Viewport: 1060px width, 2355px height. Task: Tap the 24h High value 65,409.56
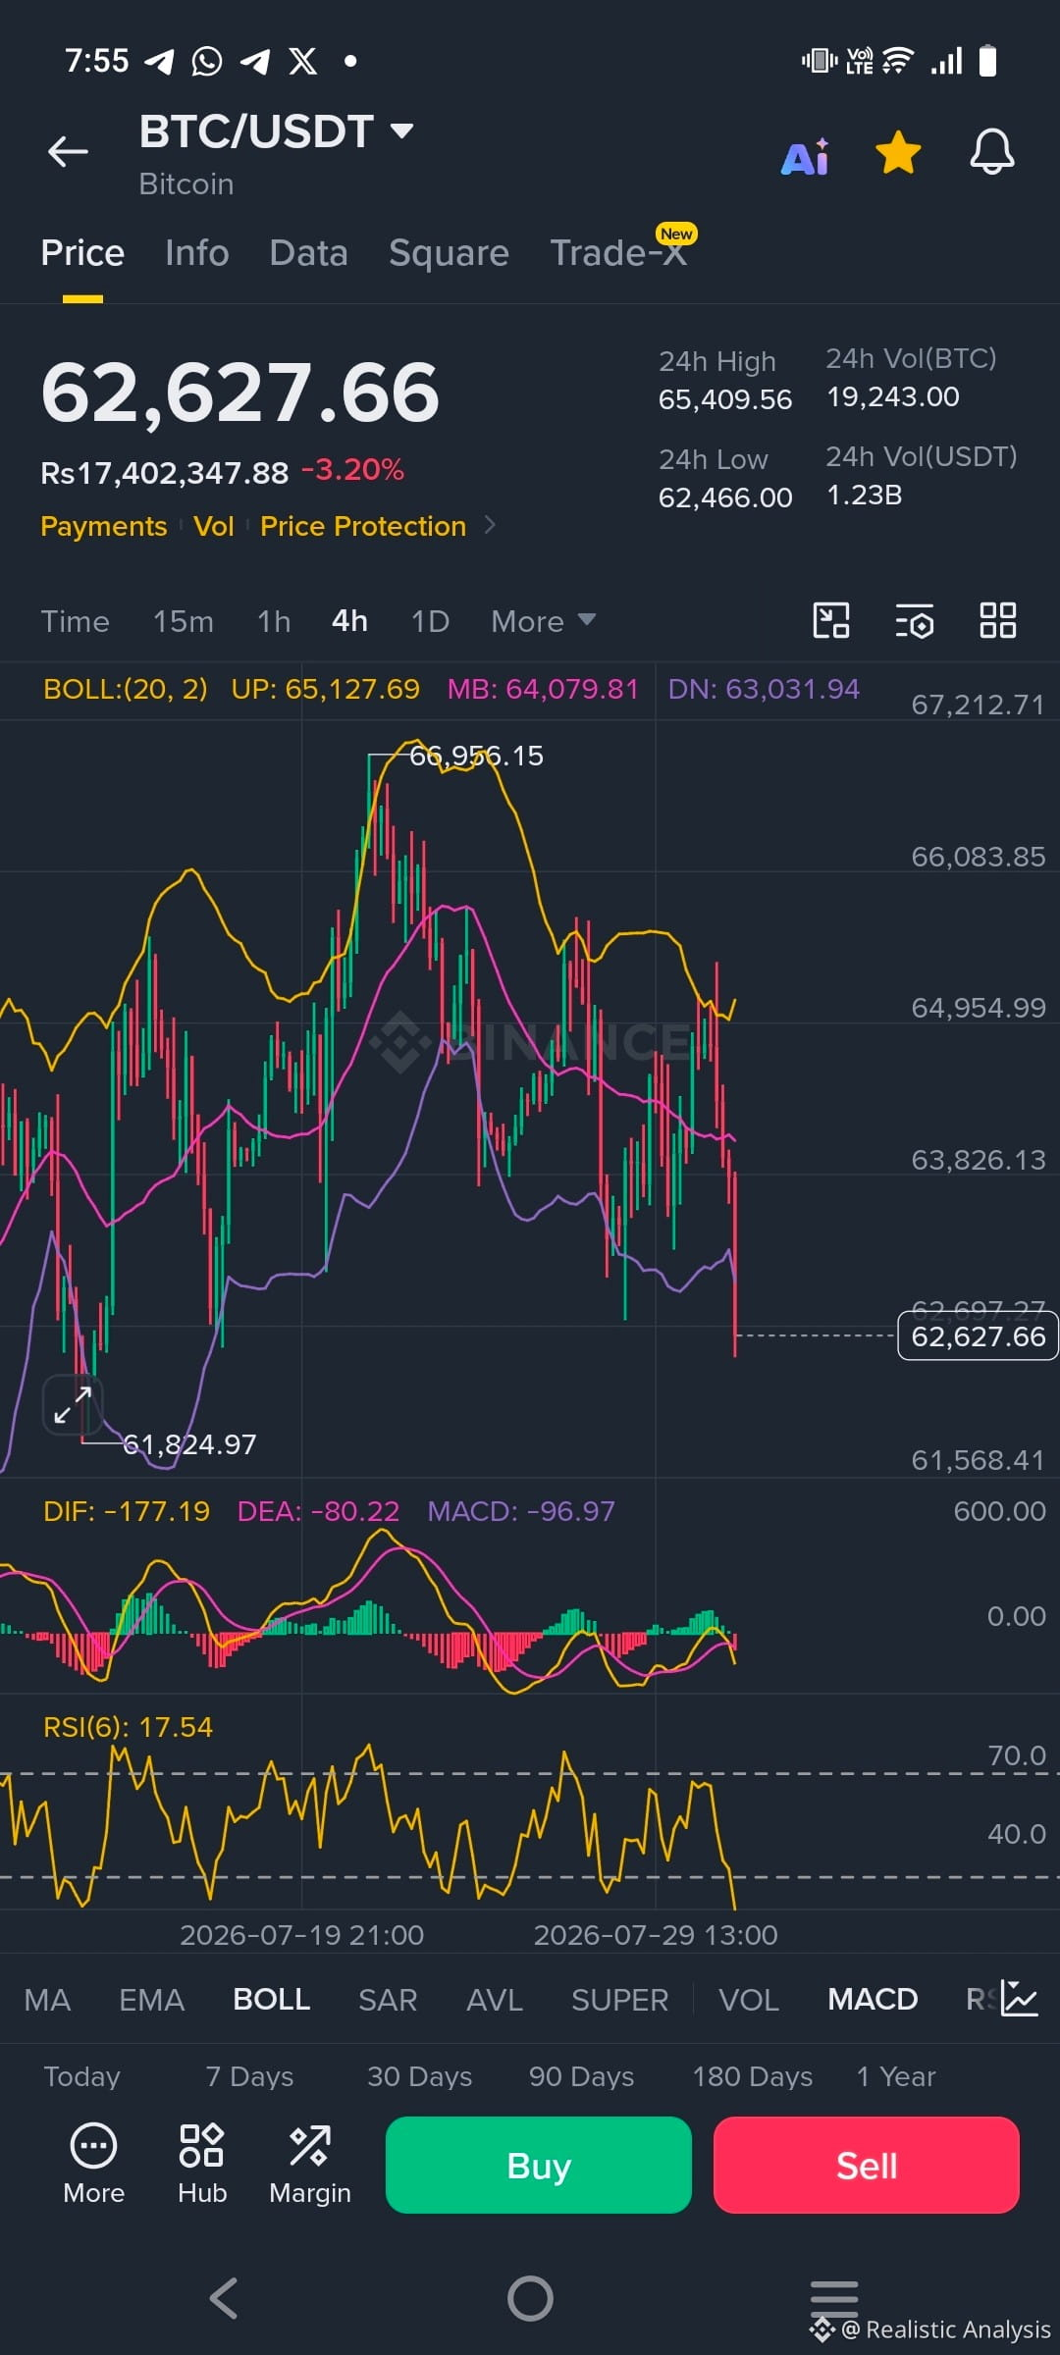pos(725,399)
